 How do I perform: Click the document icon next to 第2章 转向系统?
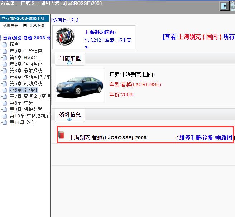point(5,64)
